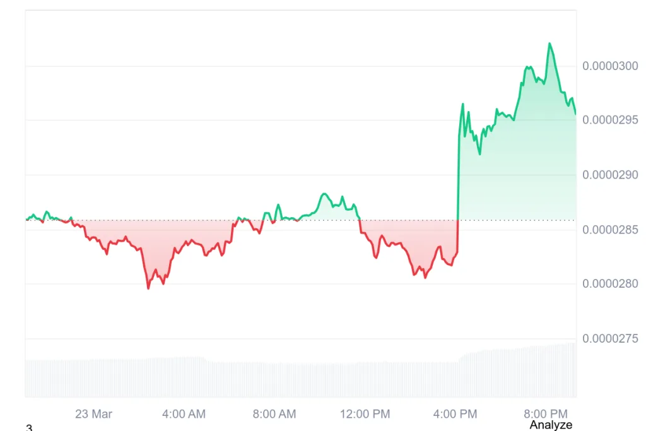Click the Analyze link below the chart
Viewport: 646px width, 431px height.
pos(551,425)
